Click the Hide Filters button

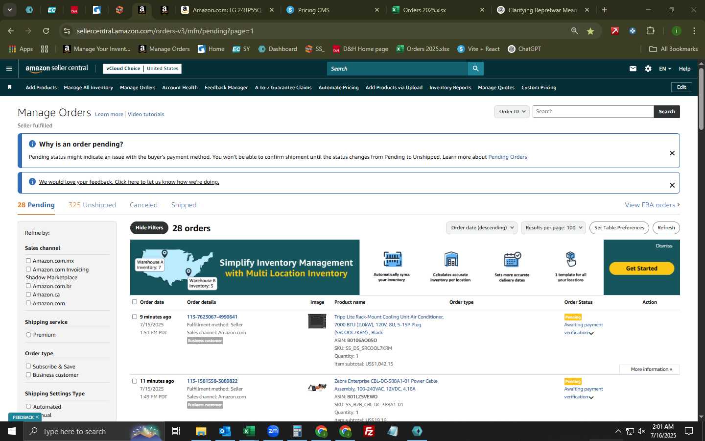[x=149, y=228]
